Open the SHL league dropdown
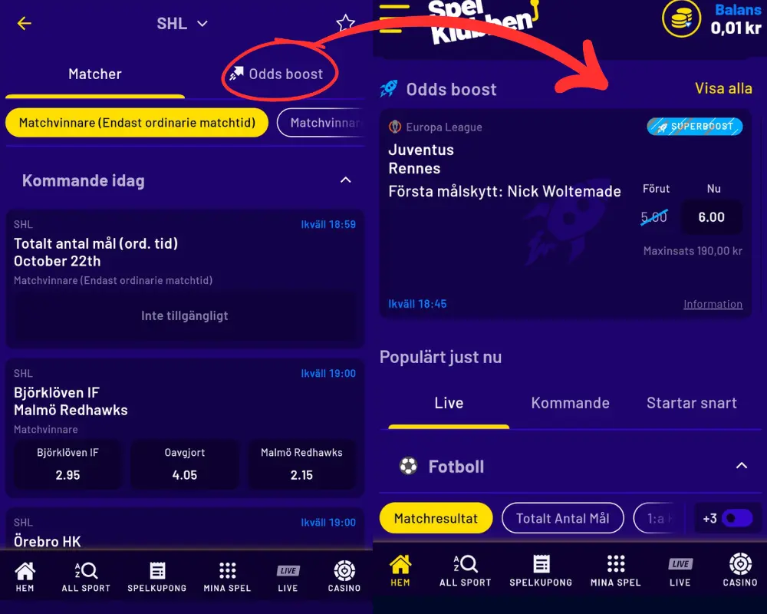The width and height of the screenshot is (767, 614). point(182,24)
